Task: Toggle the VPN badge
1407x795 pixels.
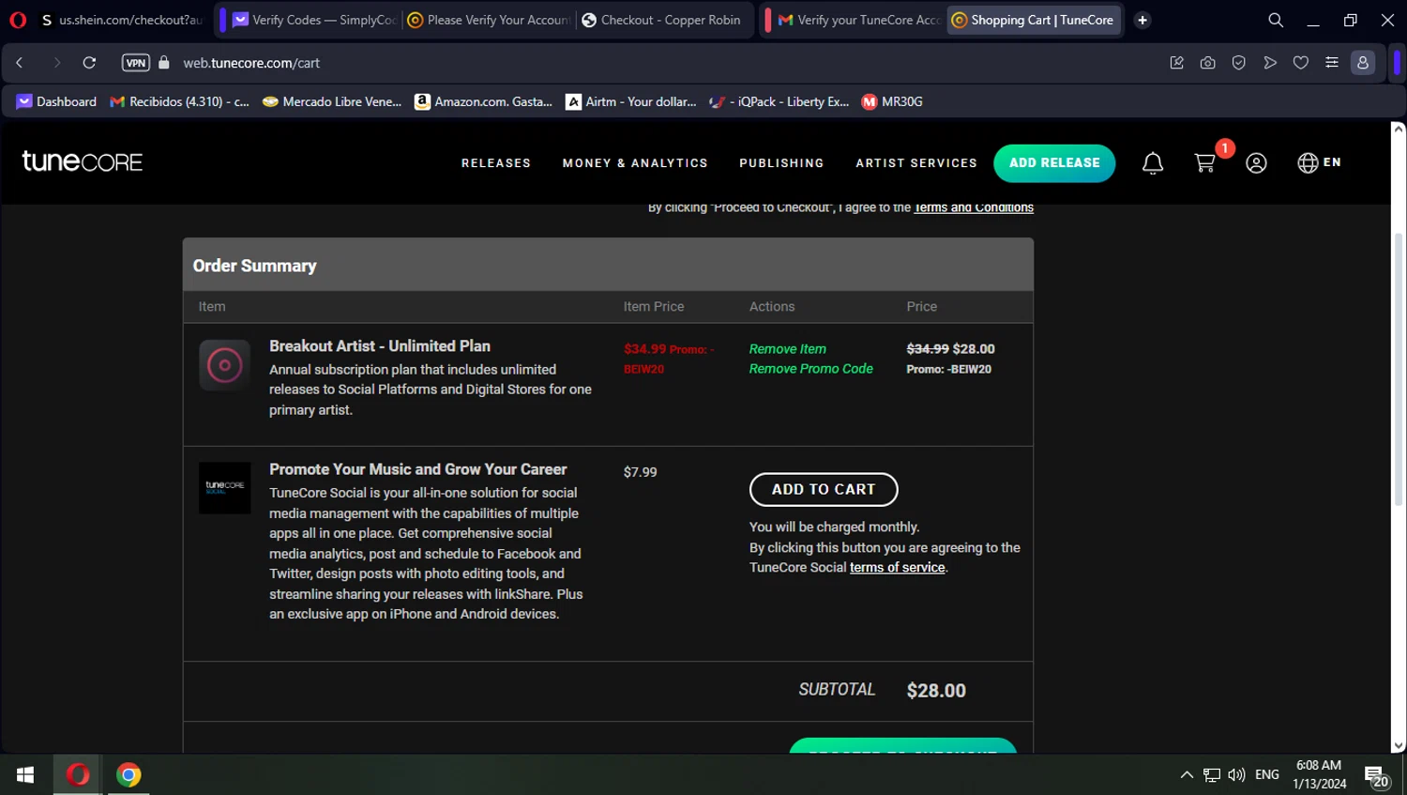Action: tap(136, 63)
